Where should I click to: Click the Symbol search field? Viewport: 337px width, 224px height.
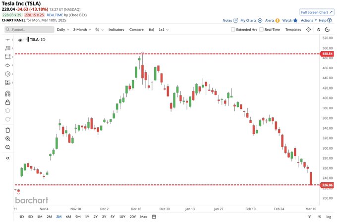pos(29,30)
